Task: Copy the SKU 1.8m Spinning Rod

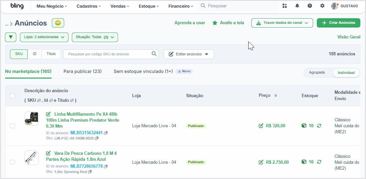Action: click(90, 172)
